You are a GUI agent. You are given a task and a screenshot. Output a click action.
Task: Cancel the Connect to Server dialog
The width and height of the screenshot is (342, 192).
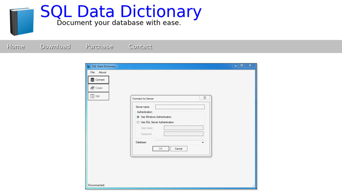[179, 148]
